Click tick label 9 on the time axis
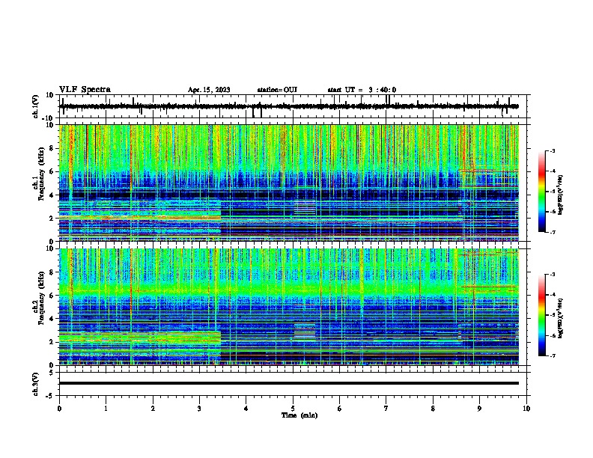Image resolution: width=593 pixels, height=458 pixels. (479, 409)
